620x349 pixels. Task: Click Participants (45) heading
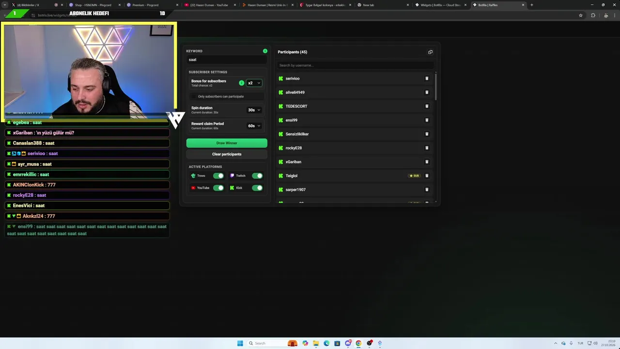coord(292,52)
